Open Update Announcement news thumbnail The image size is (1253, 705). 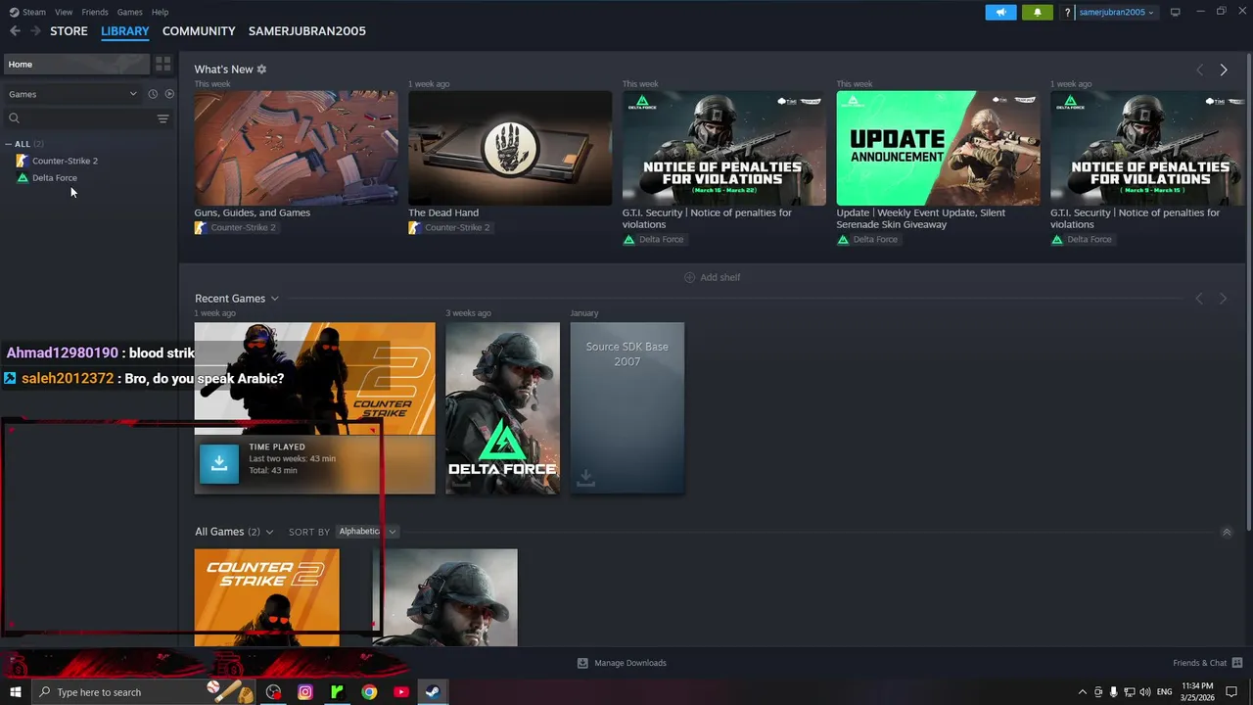pos(938,148)
